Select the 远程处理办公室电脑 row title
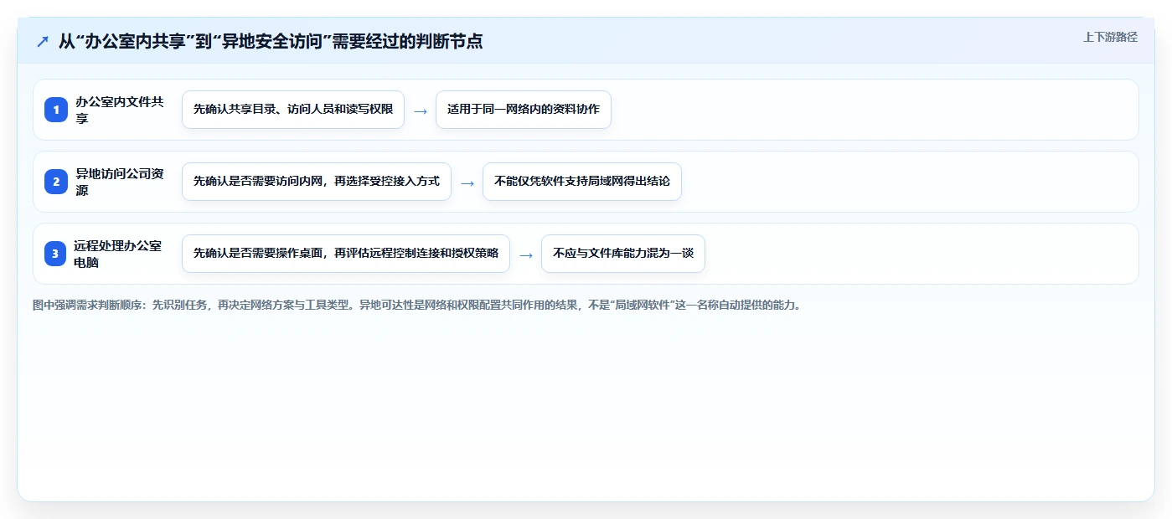Viewport: 1172px width, 519px height. (x=119, y=254)
